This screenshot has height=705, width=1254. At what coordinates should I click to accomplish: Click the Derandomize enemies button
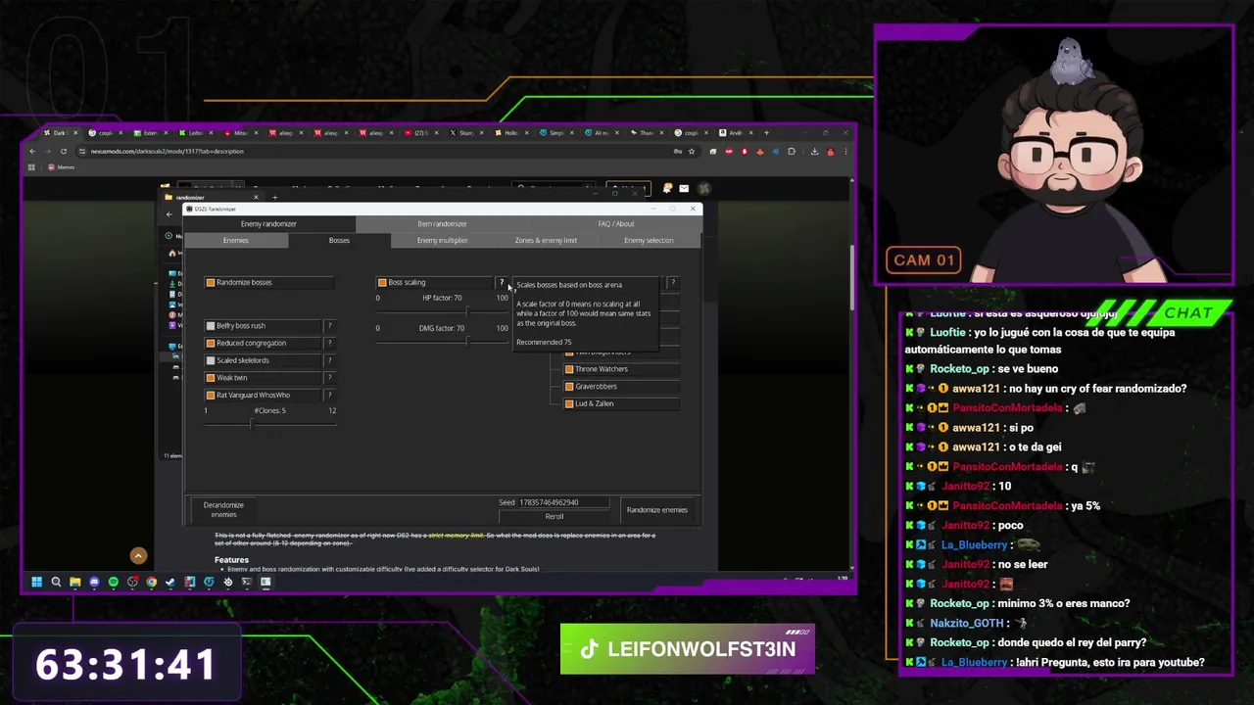click(x=223, y=509)
